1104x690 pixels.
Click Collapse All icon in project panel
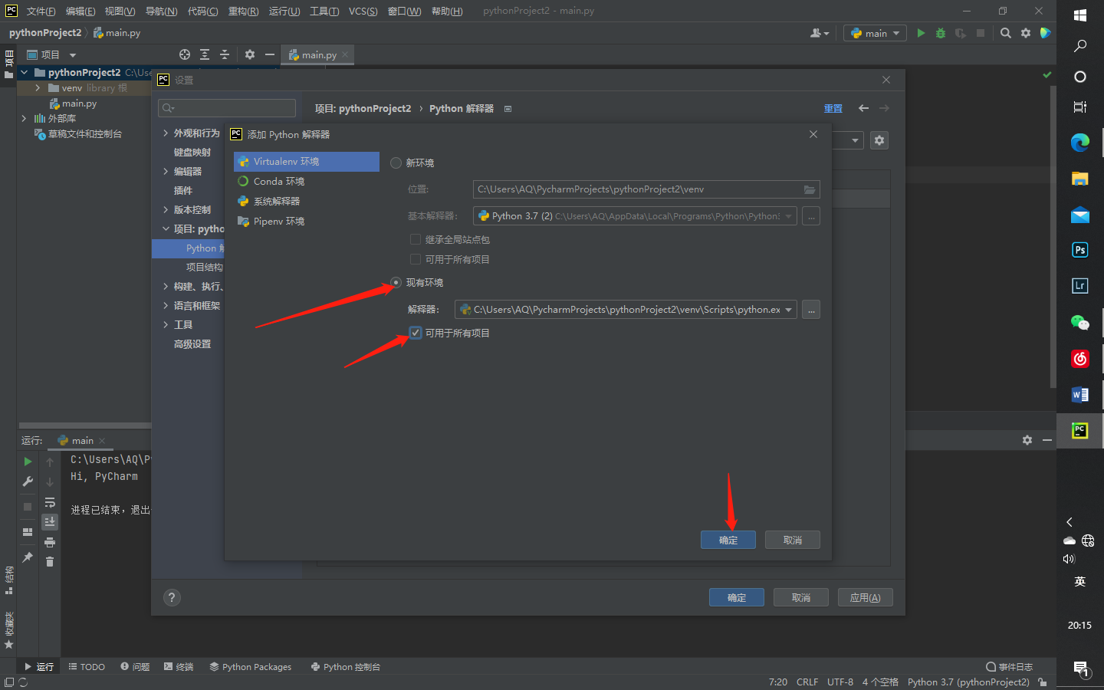(225, 54)
